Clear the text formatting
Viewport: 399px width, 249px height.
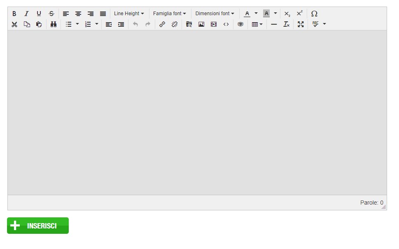point(286,24)
